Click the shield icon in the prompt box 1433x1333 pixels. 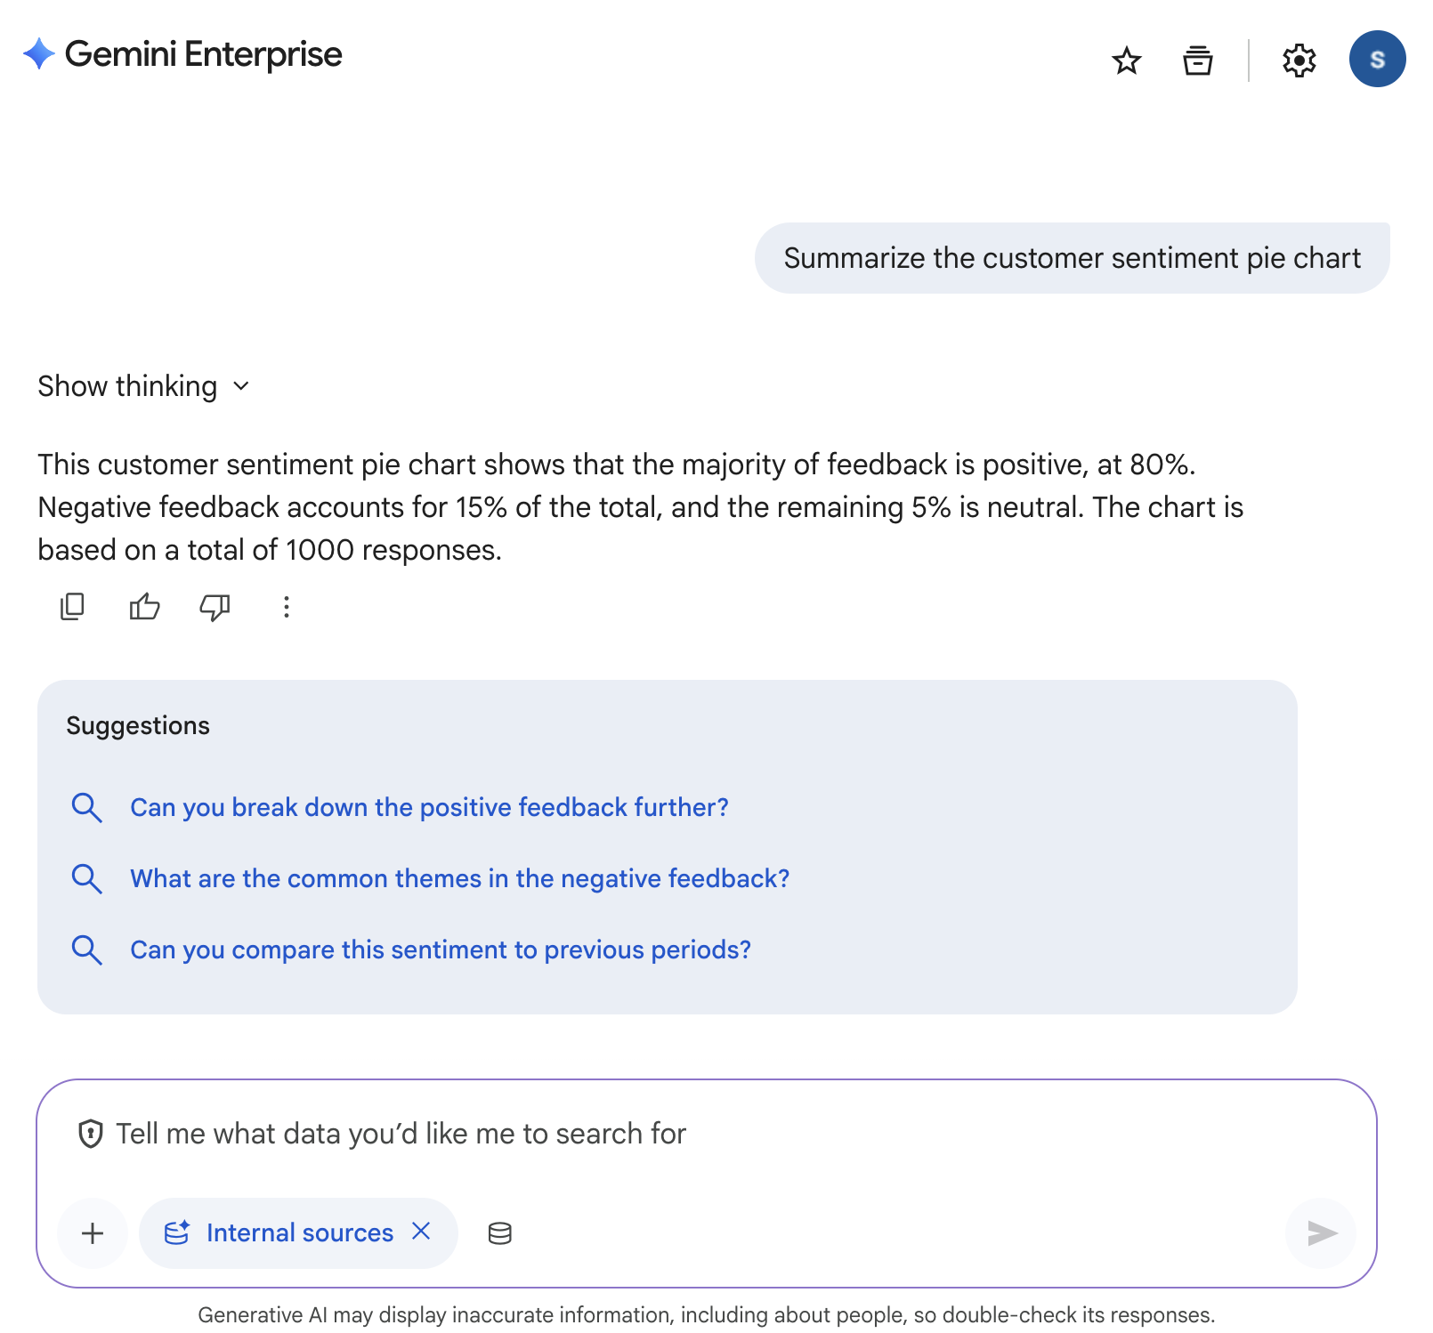[x=91, y=1134]
